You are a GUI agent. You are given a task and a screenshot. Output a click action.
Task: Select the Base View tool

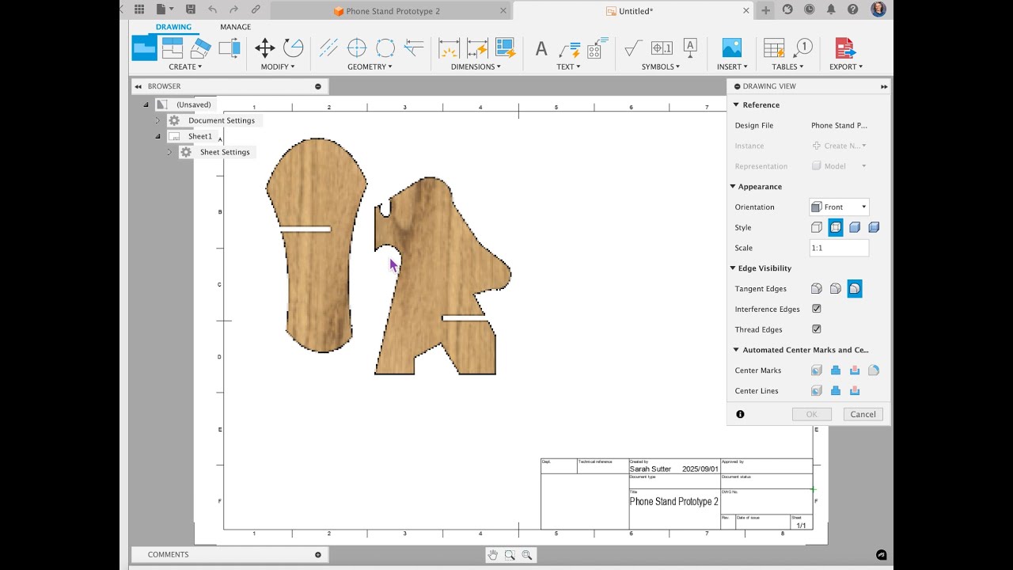click(x=144, y=48)
